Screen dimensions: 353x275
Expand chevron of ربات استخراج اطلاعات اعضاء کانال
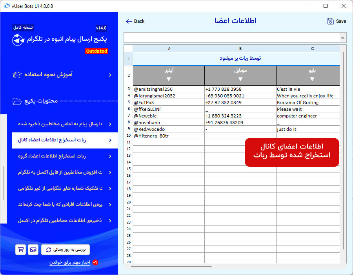[110, 140]
